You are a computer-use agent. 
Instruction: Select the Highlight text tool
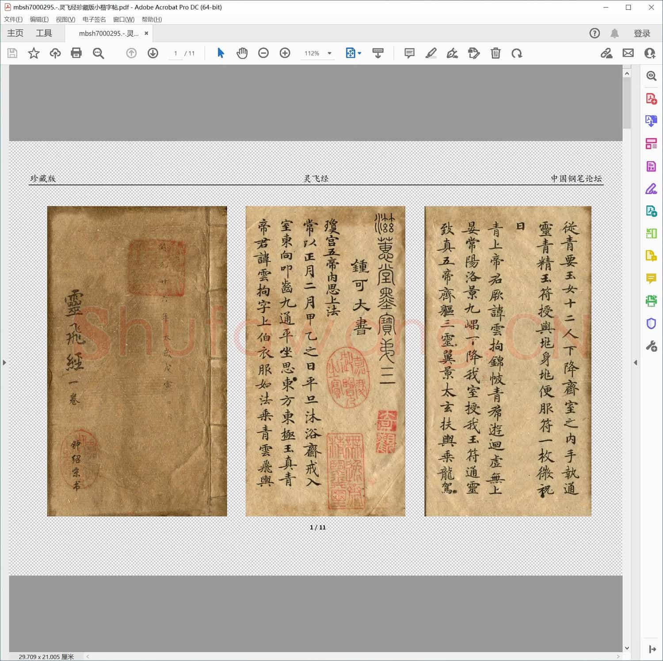point(431,53)
